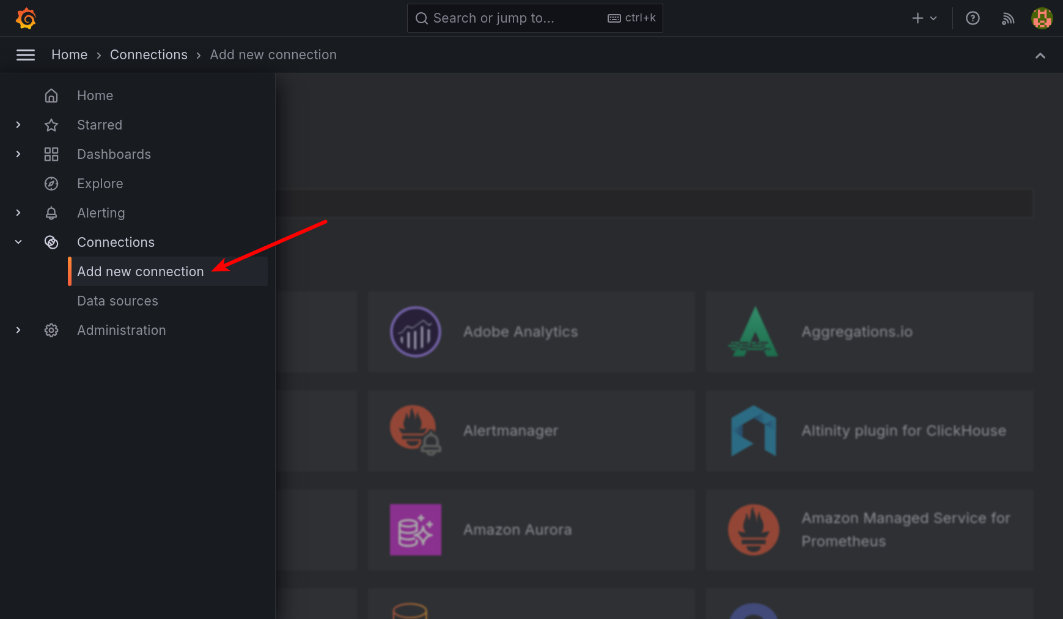The image size is (1063, 619).
Task: Expand the Dashboards section chevron
Action: pos(18,154)
